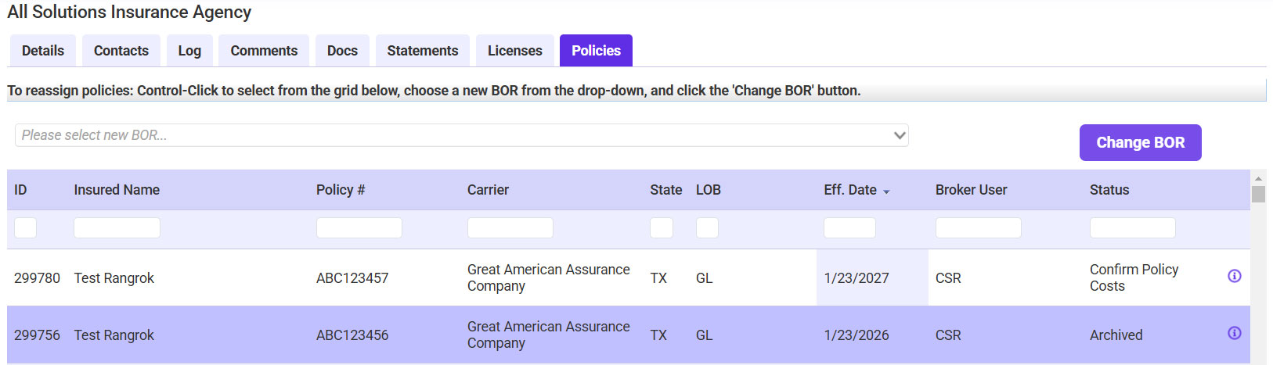
Task: Click info icon for policy 299780
Action: tap(1234, 276)
